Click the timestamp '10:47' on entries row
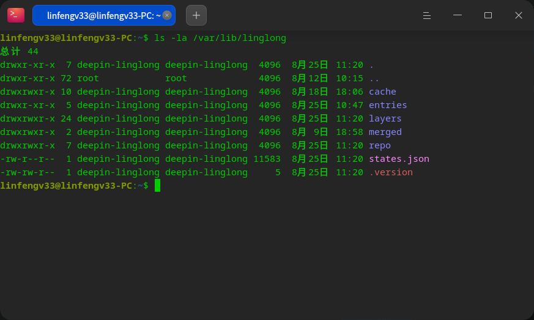Screen dimensions: 534x320 [349, 105]
